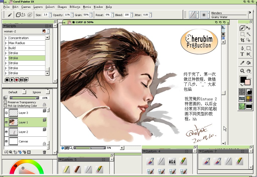Open the woman -2 script selector
Screen dimensions: 257x177
[x=46, y=31]
